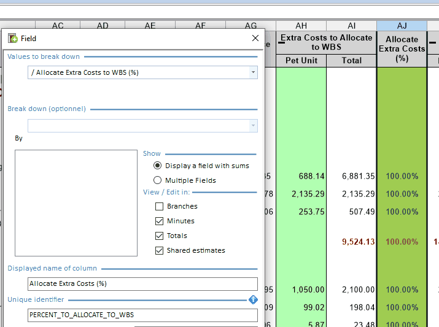Select Display a field with sums
The image size is (439, 327).
point(158,166)
